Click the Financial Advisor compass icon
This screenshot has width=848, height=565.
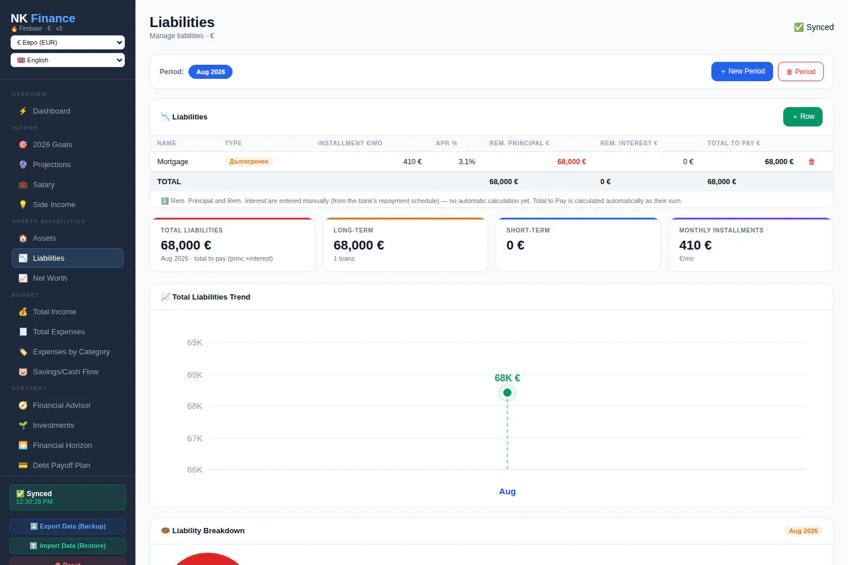(23, 406)
